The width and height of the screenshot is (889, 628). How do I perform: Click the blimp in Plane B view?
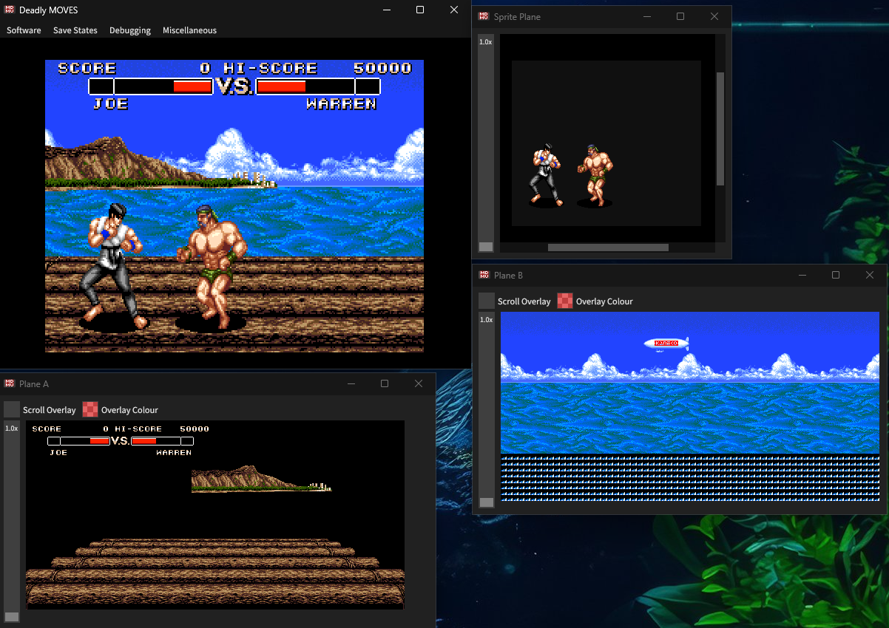[666, 344]
